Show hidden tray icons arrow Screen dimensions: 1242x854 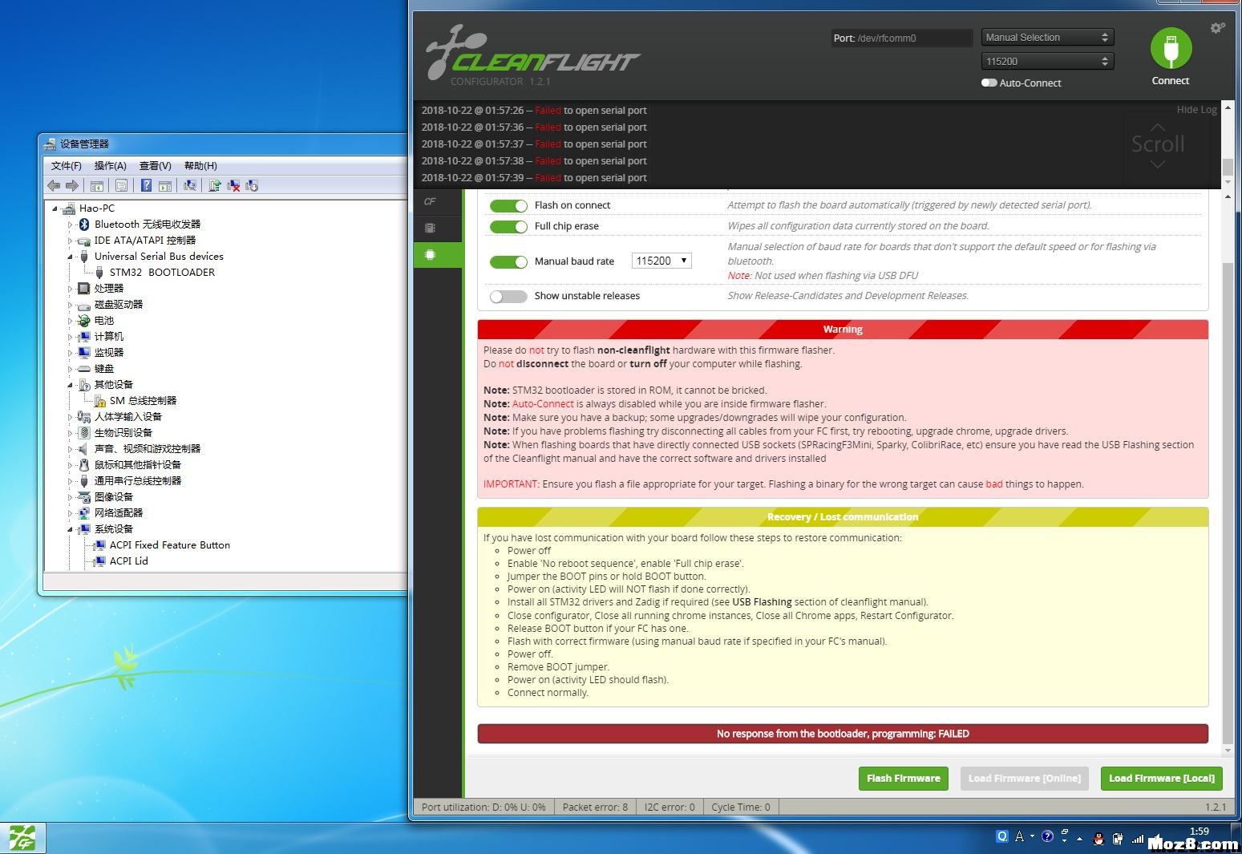coord(1079,839)
